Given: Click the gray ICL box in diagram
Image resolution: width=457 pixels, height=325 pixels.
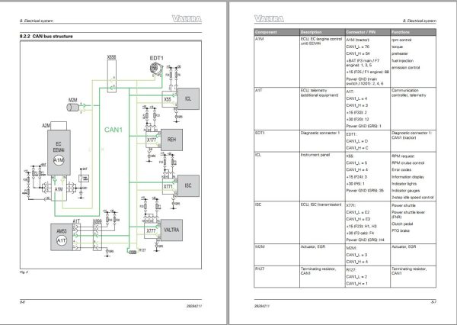Looking at the screenshot, I should 188,98.
